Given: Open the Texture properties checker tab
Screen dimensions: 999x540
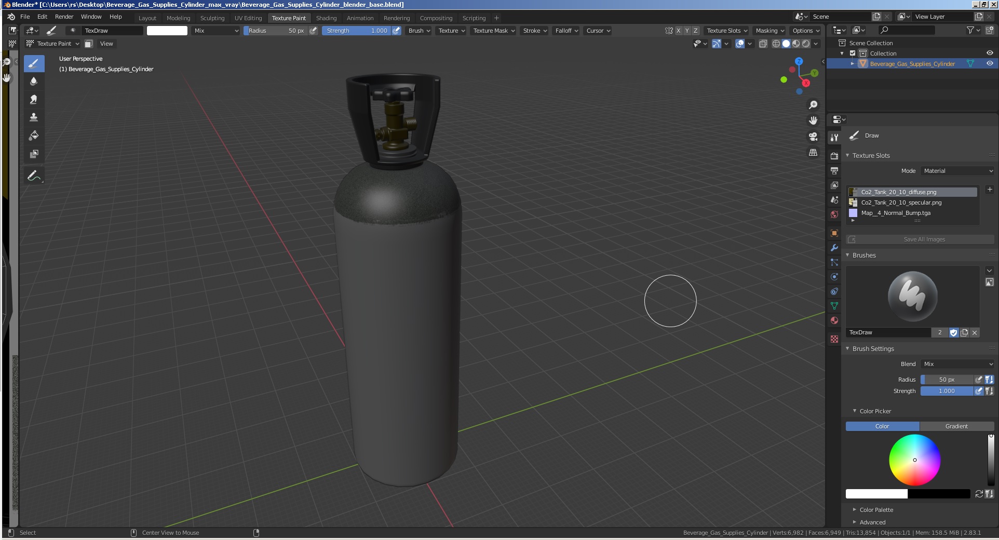Looking at the screenshot, I should 834,339.
